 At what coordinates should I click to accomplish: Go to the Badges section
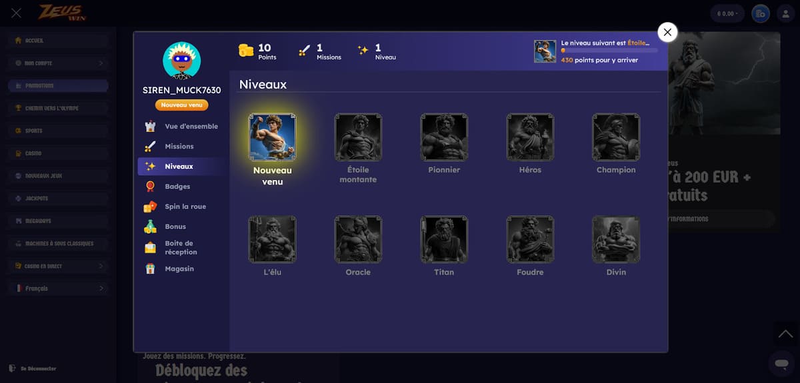[181, 187]
